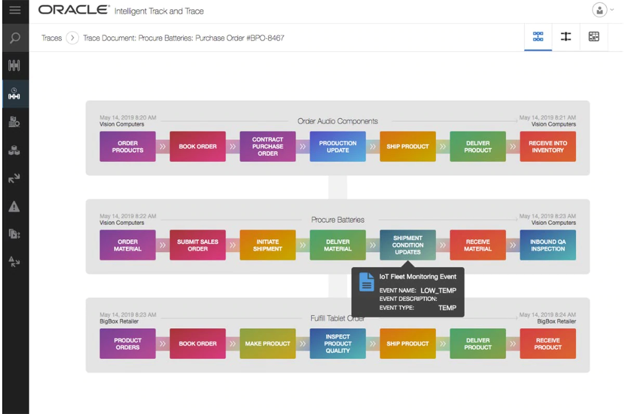
Task: Open the sidebar icon below the search icon
Action: 15,66
